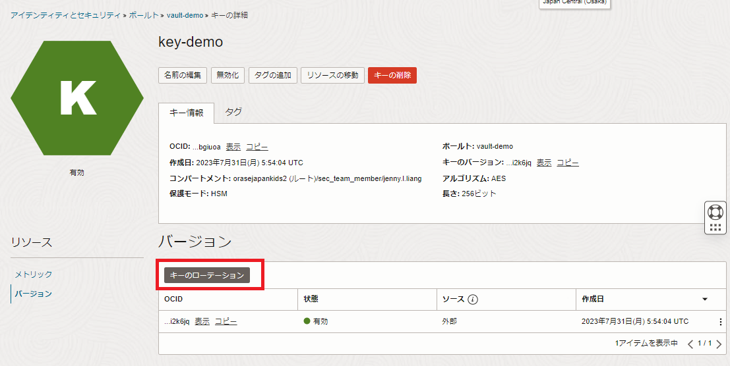The width and height of the screenshot is (730, 366).
Task: Click the grid dots icon under help
Action: (715, 227)
